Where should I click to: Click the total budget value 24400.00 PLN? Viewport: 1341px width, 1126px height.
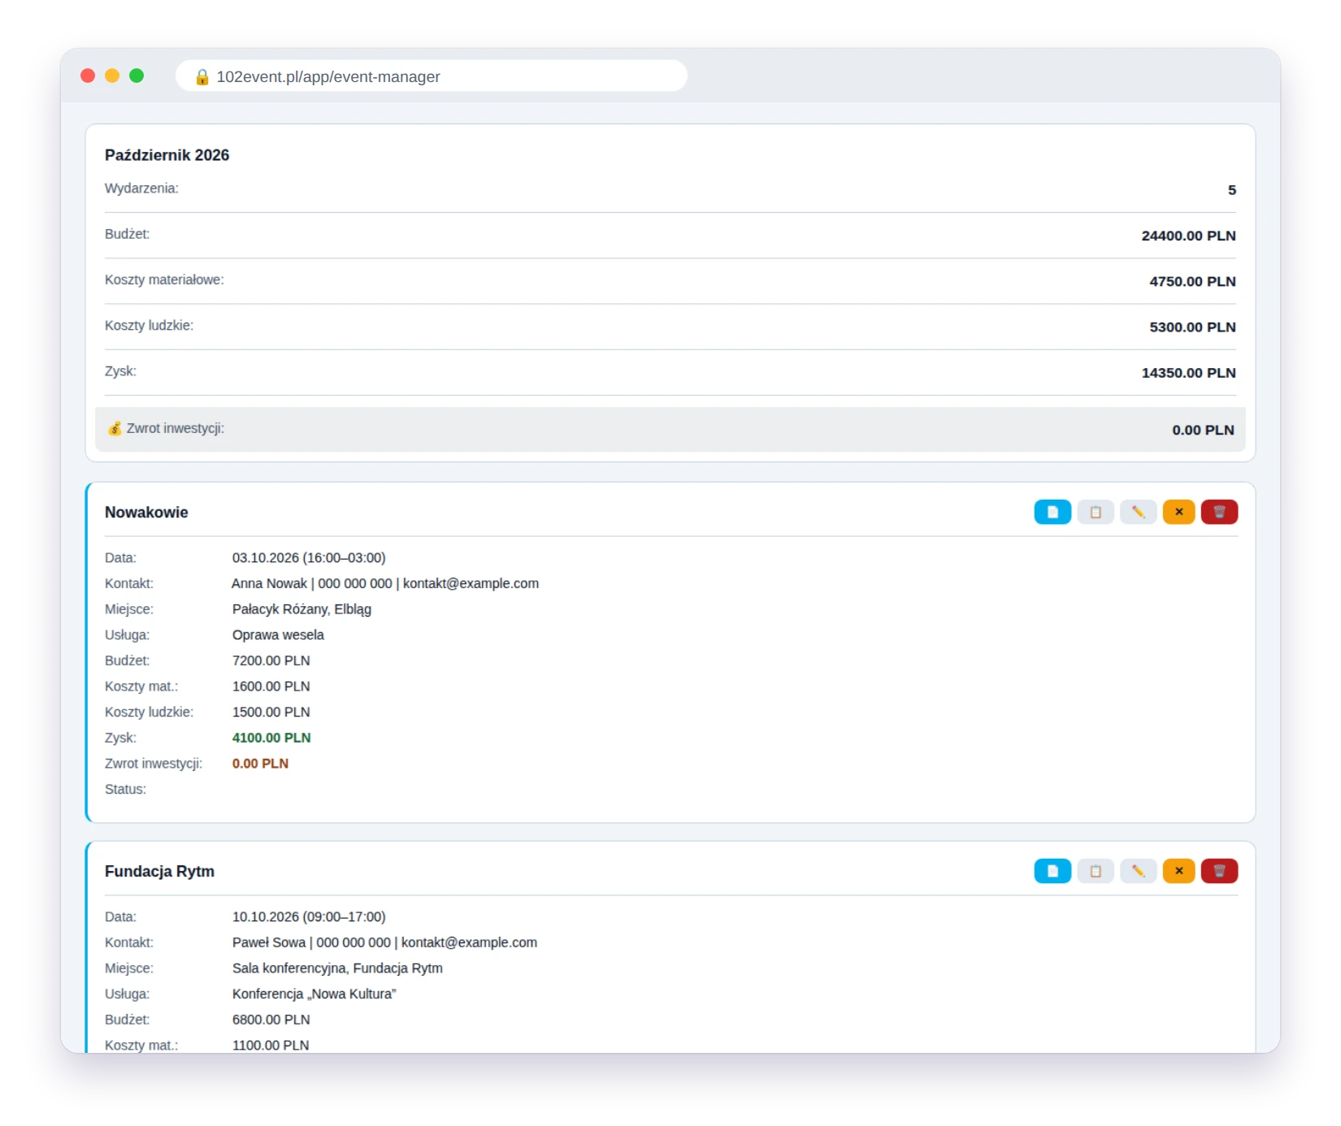click(1188, 236)
